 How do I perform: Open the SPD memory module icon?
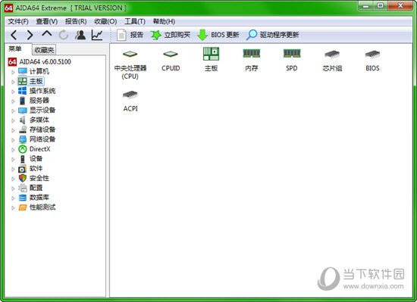292,54
